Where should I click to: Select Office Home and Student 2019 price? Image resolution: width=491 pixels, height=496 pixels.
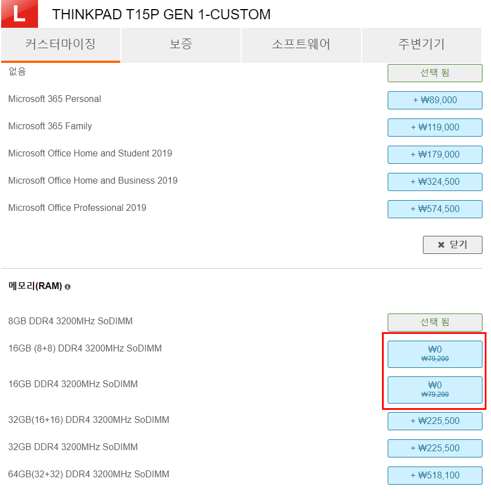[x=435, y=155]
